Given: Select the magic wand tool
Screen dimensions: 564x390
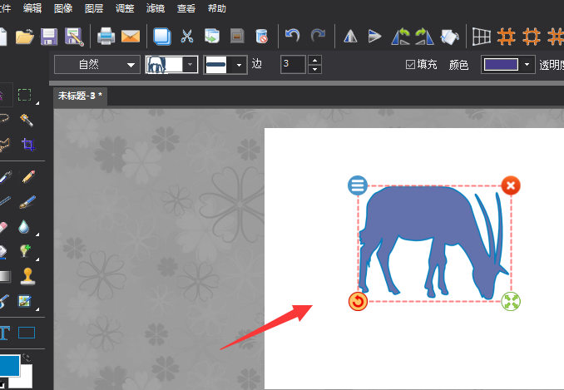Looking at the screenshot, I should tap(27, 120).
